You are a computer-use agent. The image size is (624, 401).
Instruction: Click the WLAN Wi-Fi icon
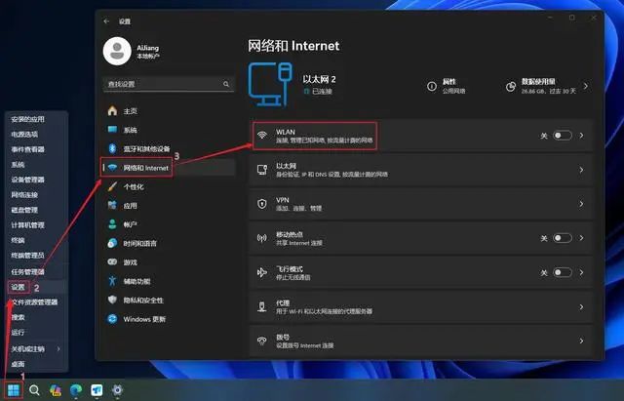(x=262, y=135)
